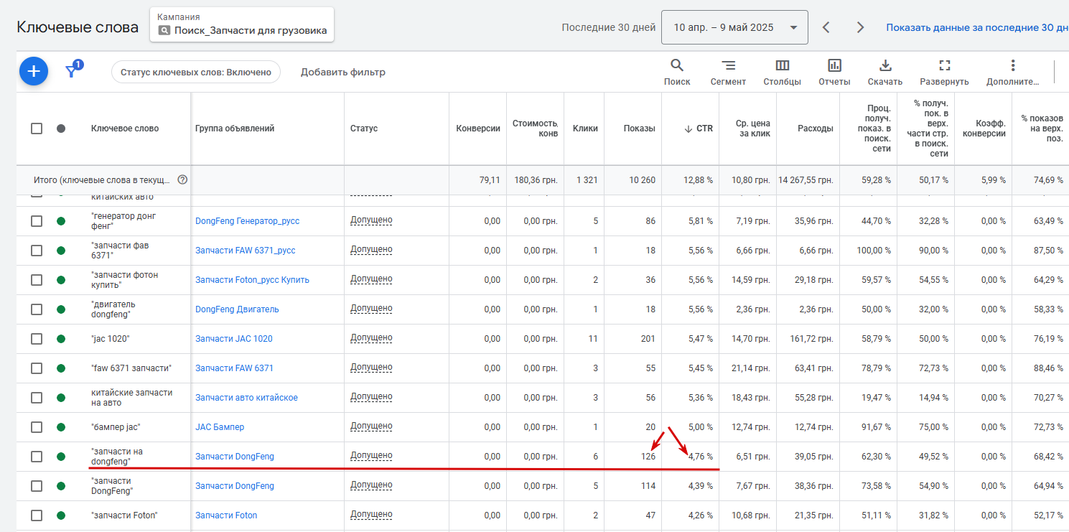
Task: Open Допущено status for "запчасти фав 6371"
Action: (x=371, y=250)
